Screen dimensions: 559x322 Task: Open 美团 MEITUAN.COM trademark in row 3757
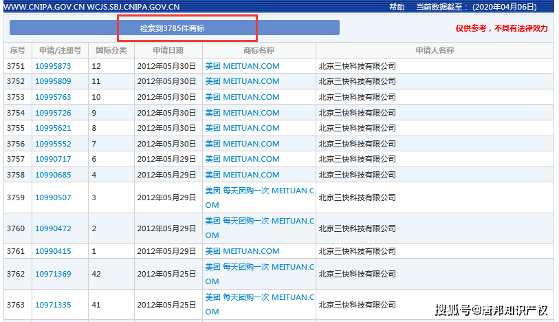pyautogui.click(x=243, y=159)
